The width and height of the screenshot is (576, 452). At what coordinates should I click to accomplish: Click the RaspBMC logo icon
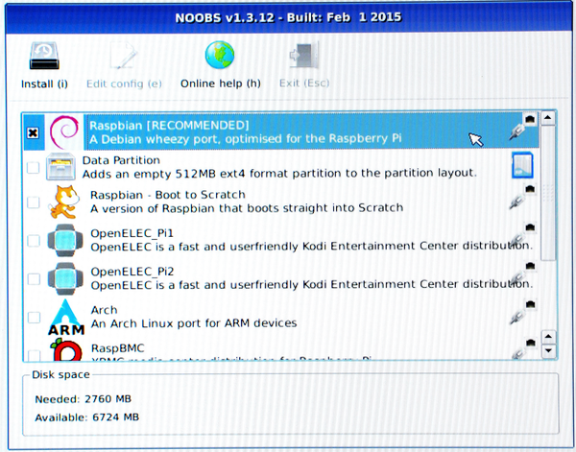pos(66,349)
